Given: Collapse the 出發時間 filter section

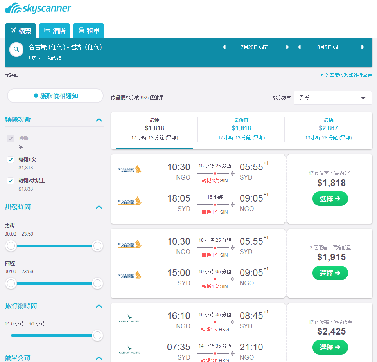Looking at the screenshot, I should (99, 207).
